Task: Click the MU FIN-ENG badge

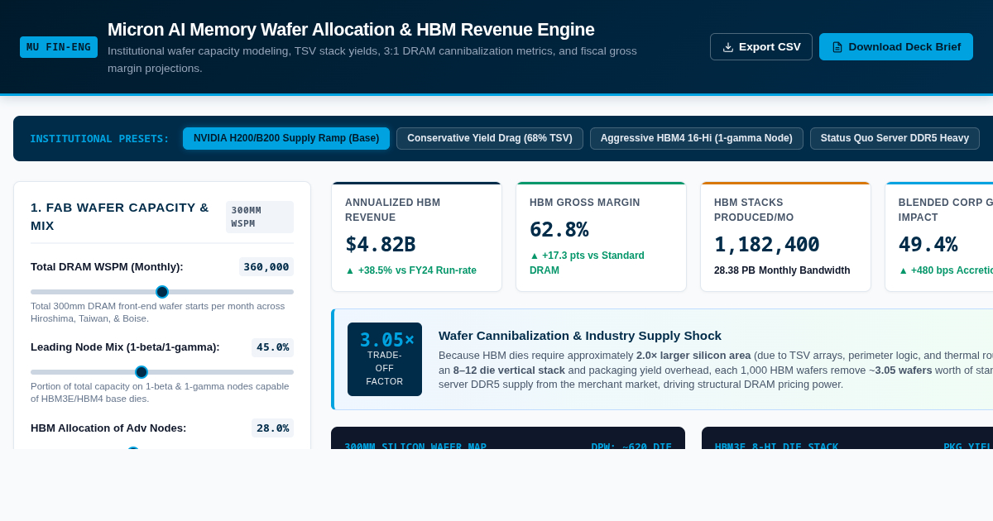Action: coord(59,47)
